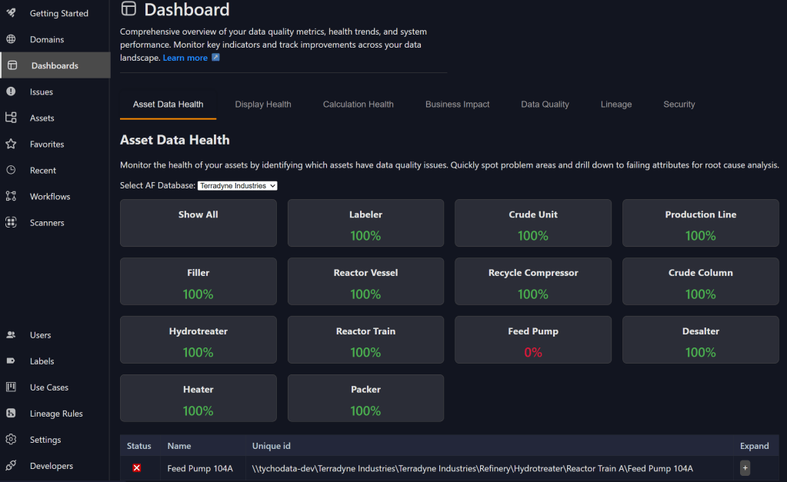Click the red failed status icon
This screenshot has width=787, height=482.
click(x=137, y=468)
